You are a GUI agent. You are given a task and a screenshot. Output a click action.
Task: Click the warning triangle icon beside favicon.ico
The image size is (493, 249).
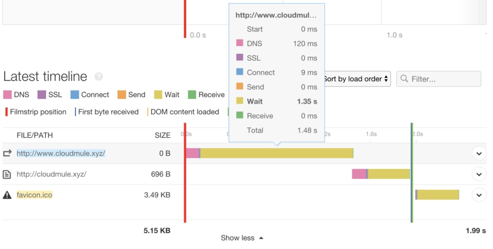click(x=7, y=195)
